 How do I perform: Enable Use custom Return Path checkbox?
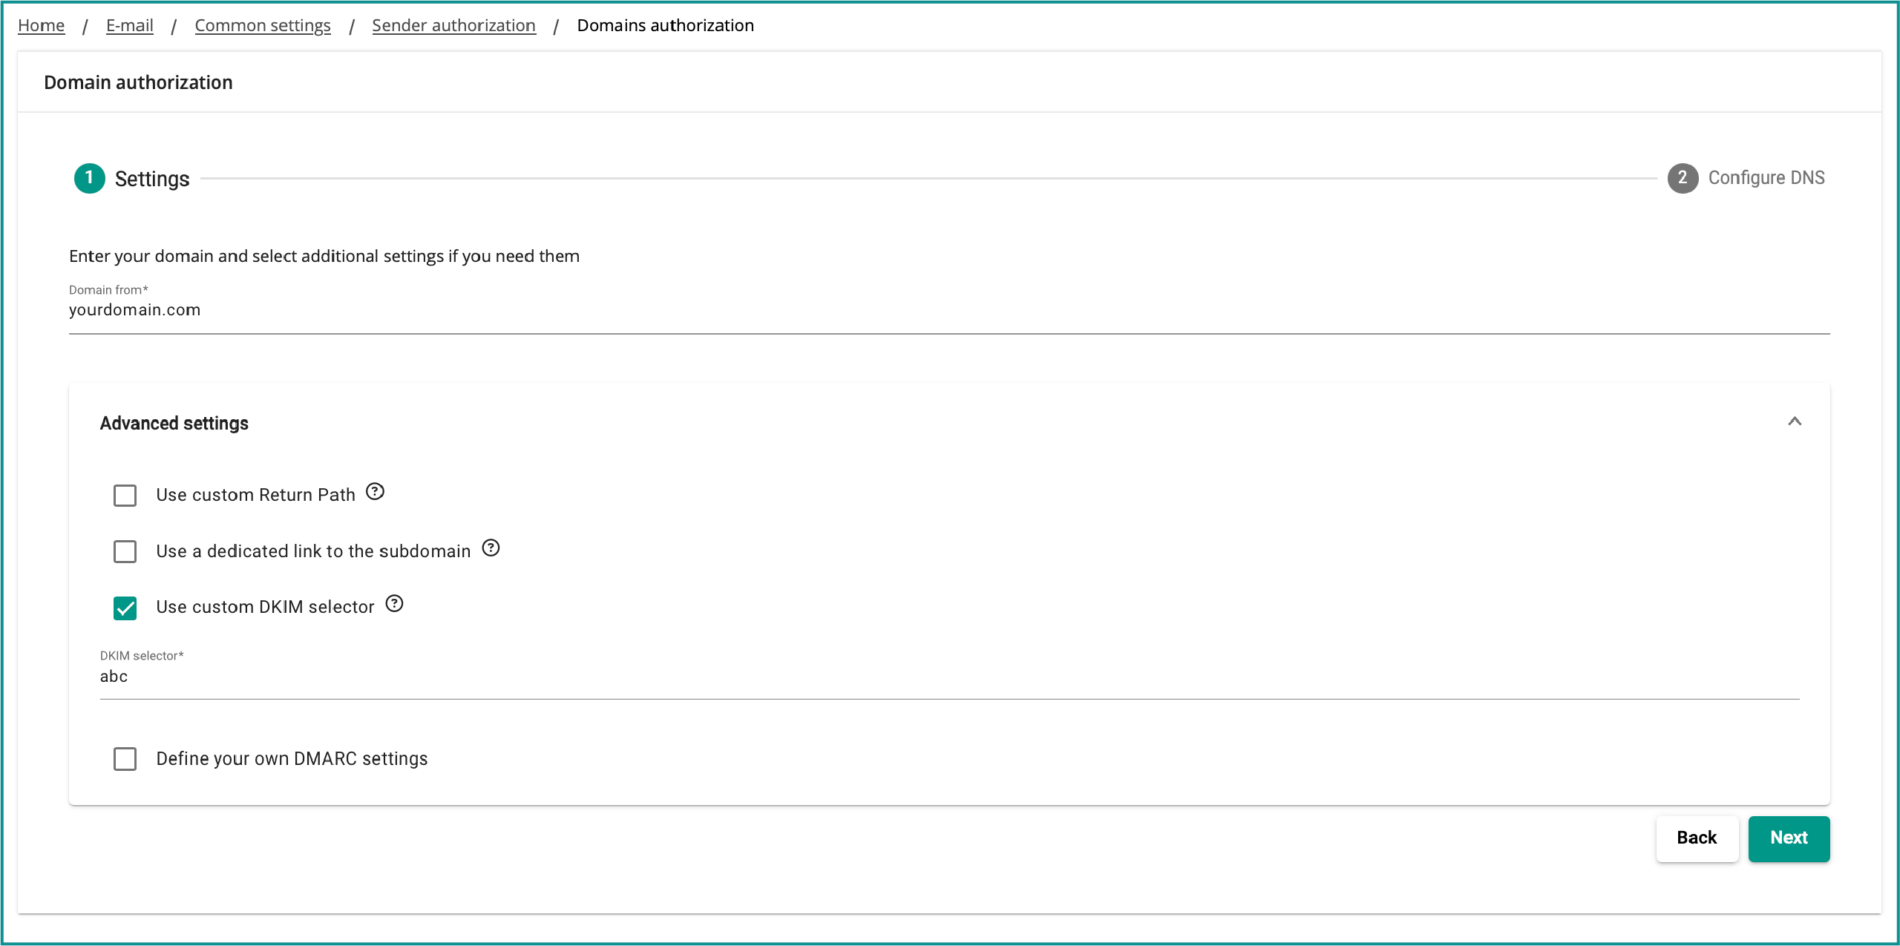[125, 496]
